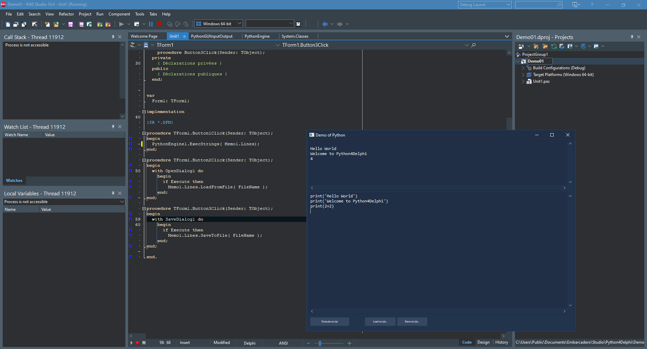This screenshot has width=647, height=349.
Task: Click the editor zoom slider handle
Action: (320, 343)
